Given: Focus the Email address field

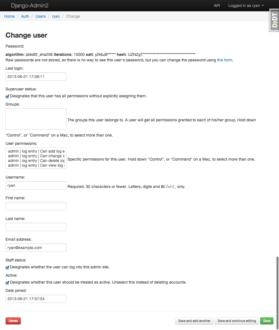Looking at the screenshot, I should pos(36,248).
